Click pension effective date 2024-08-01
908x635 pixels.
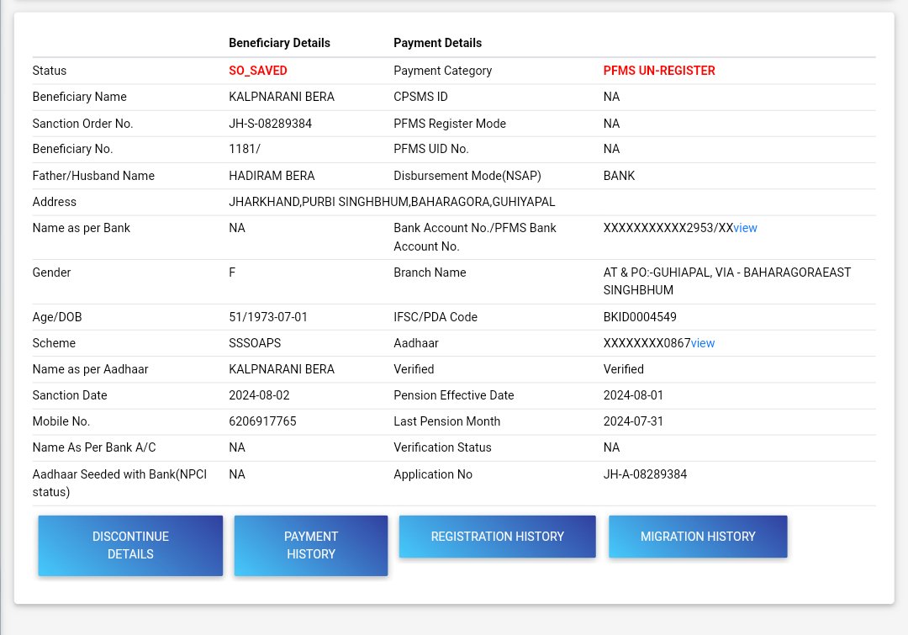[x=634, y=395]
